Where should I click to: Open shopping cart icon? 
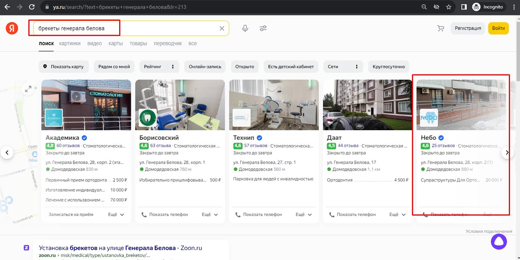(x=441, y=29)
